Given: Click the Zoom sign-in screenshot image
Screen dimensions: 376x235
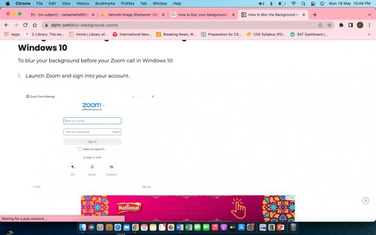Looking at the screenshot, I should coord(91,141).
